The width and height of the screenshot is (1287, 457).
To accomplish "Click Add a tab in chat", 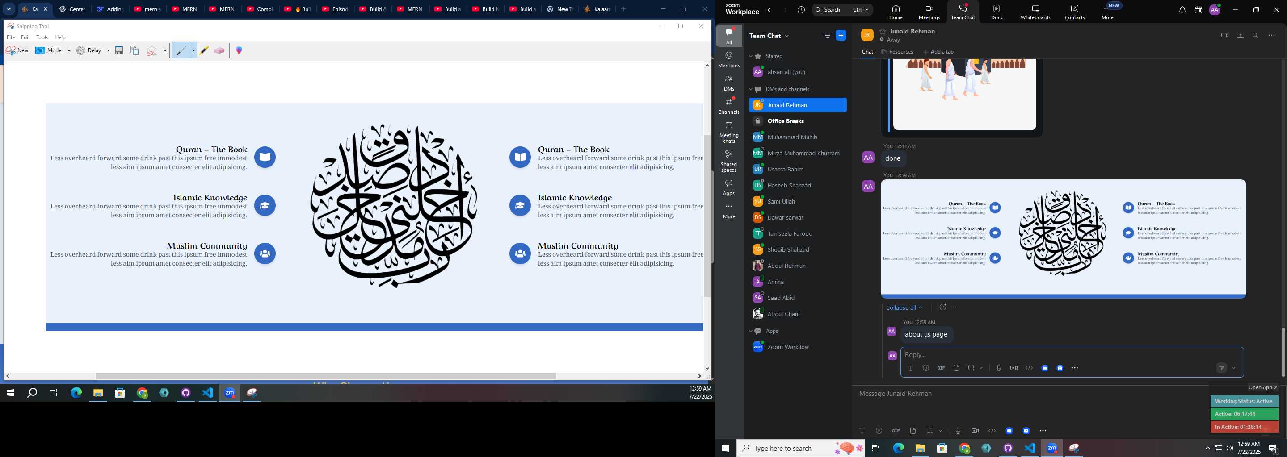I will click(939, 52).
